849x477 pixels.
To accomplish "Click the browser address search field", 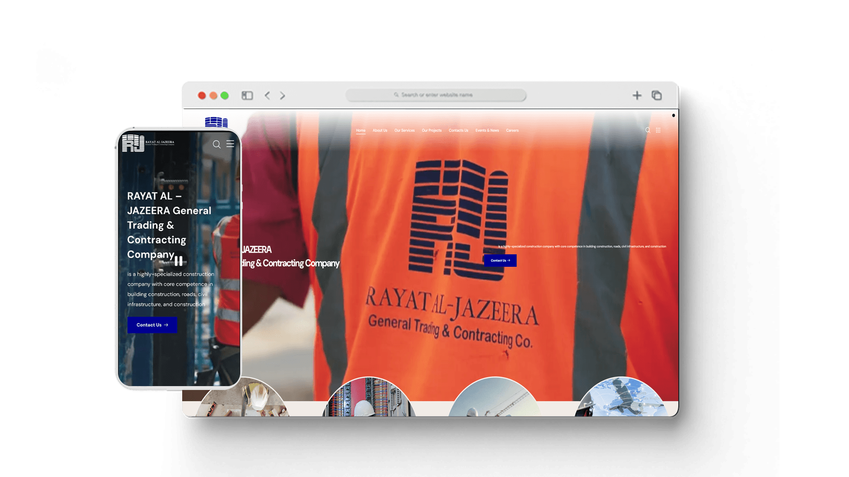I will click(x=436, y=95).
